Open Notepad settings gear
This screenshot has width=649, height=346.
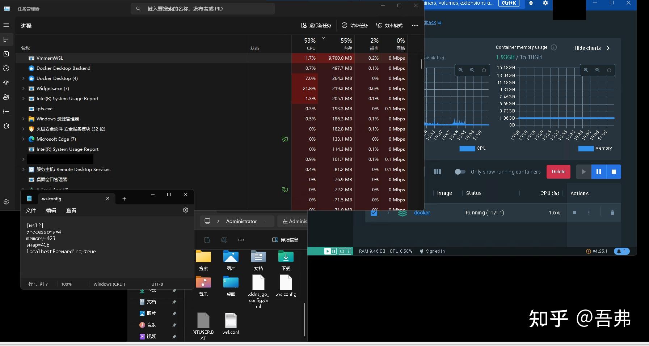185,210
